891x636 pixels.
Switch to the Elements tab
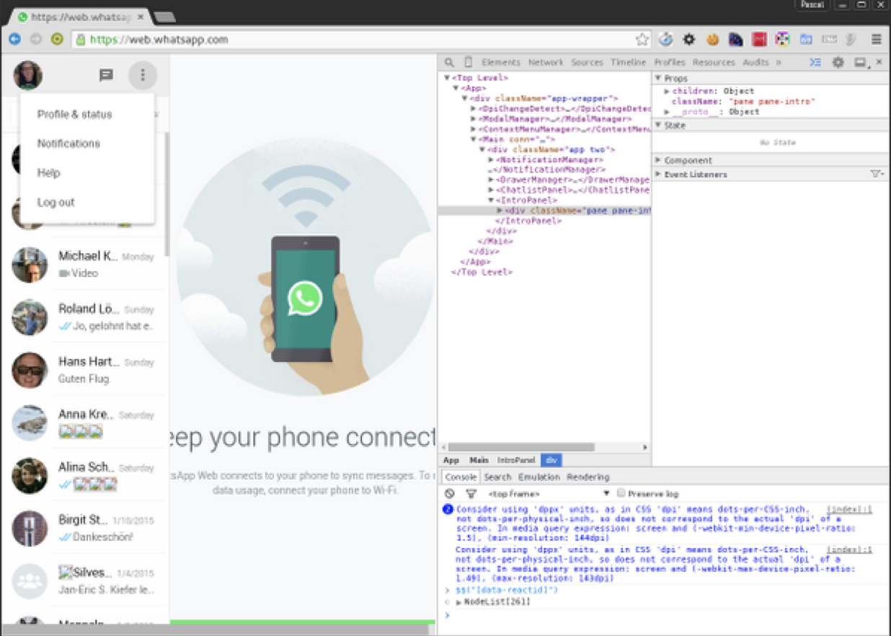click(501, 63)
